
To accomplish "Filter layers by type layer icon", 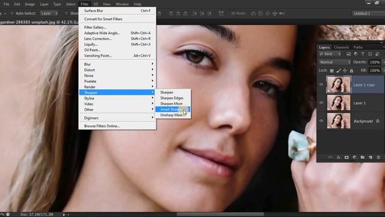I will tap(363, 54).
